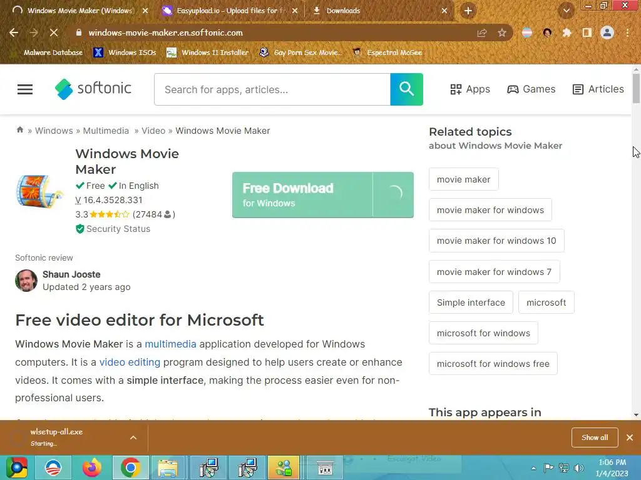Image resolution: width=641 pixels, height=480 pixels.
Task: Expand wlsetup-all.exe download options chevron
Action: pyautogui.click(x=133, y=437)
